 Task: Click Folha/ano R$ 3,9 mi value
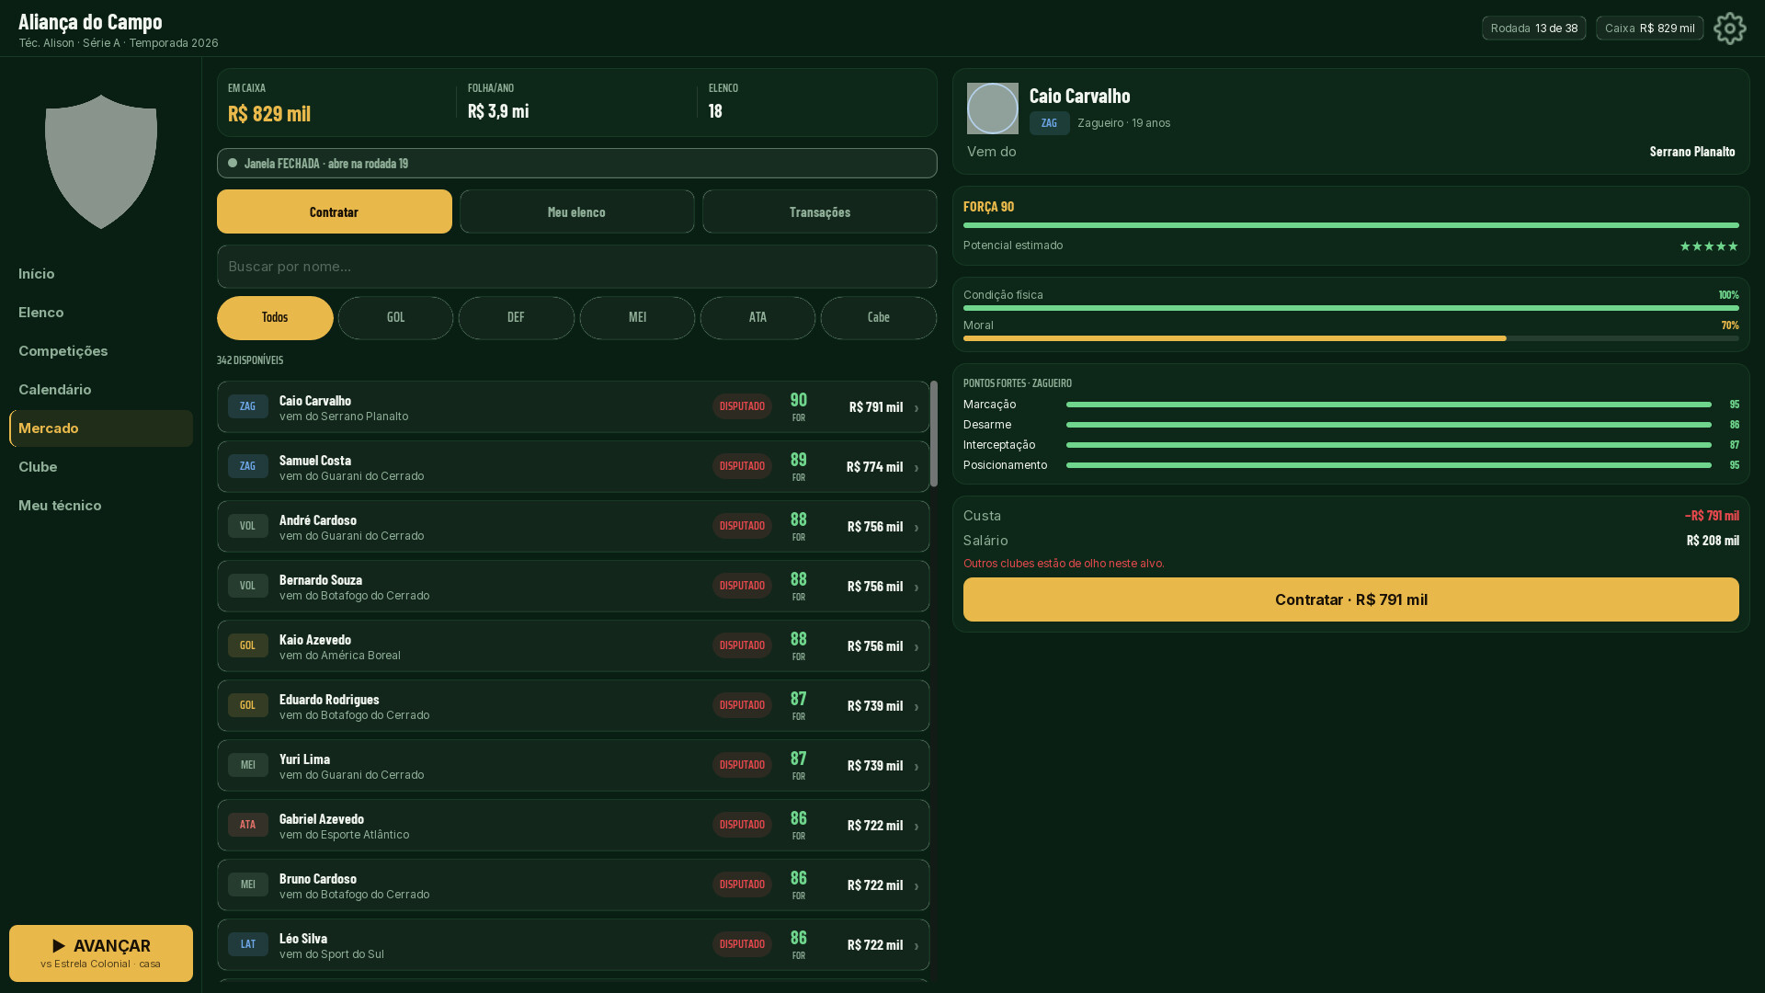pos(498,111)
